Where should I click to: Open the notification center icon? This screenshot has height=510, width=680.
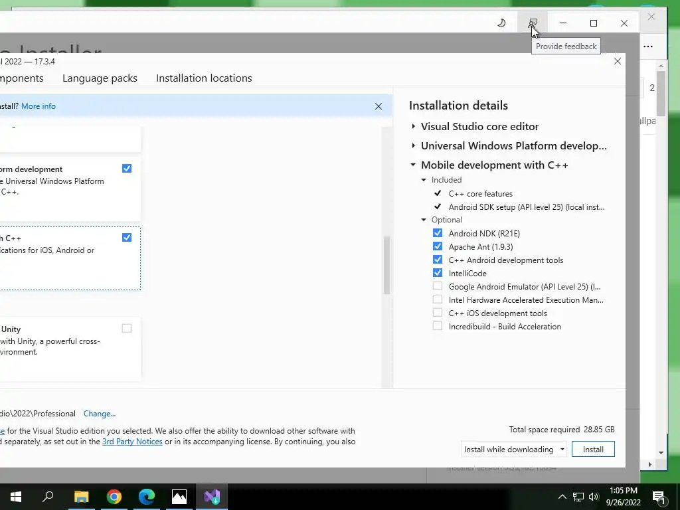(x=659, y=497)
